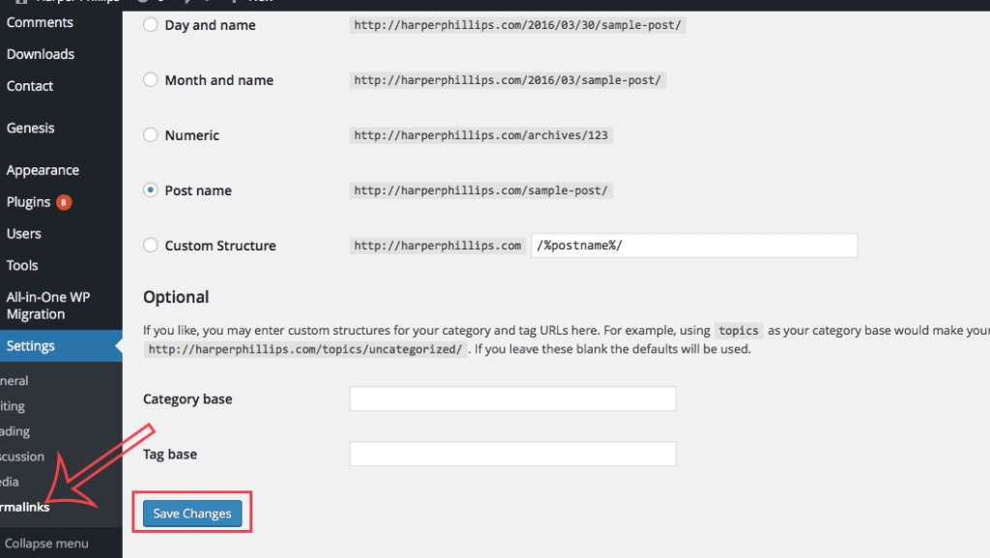Open the Tools menu in sidebar

22,265
